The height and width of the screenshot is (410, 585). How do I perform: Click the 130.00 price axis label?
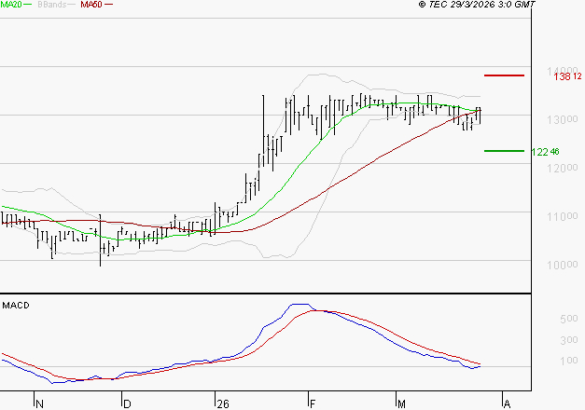563,119
